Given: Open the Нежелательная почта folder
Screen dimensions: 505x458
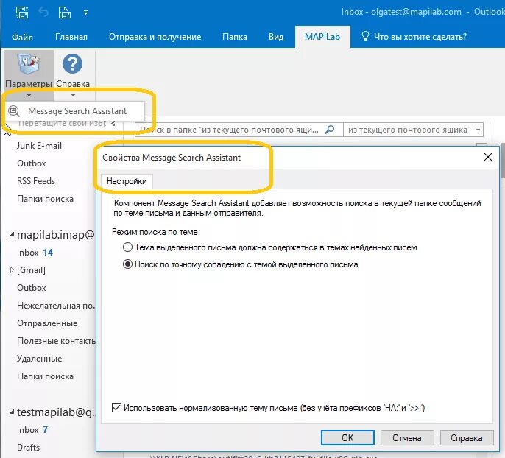Looking at the screenshot, I should [56, 306].
